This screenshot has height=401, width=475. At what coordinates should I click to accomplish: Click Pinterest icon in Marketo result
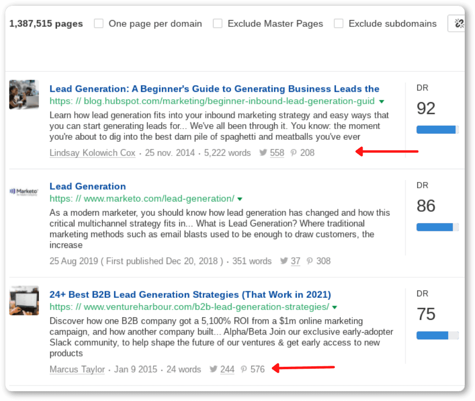pos(310,261)
